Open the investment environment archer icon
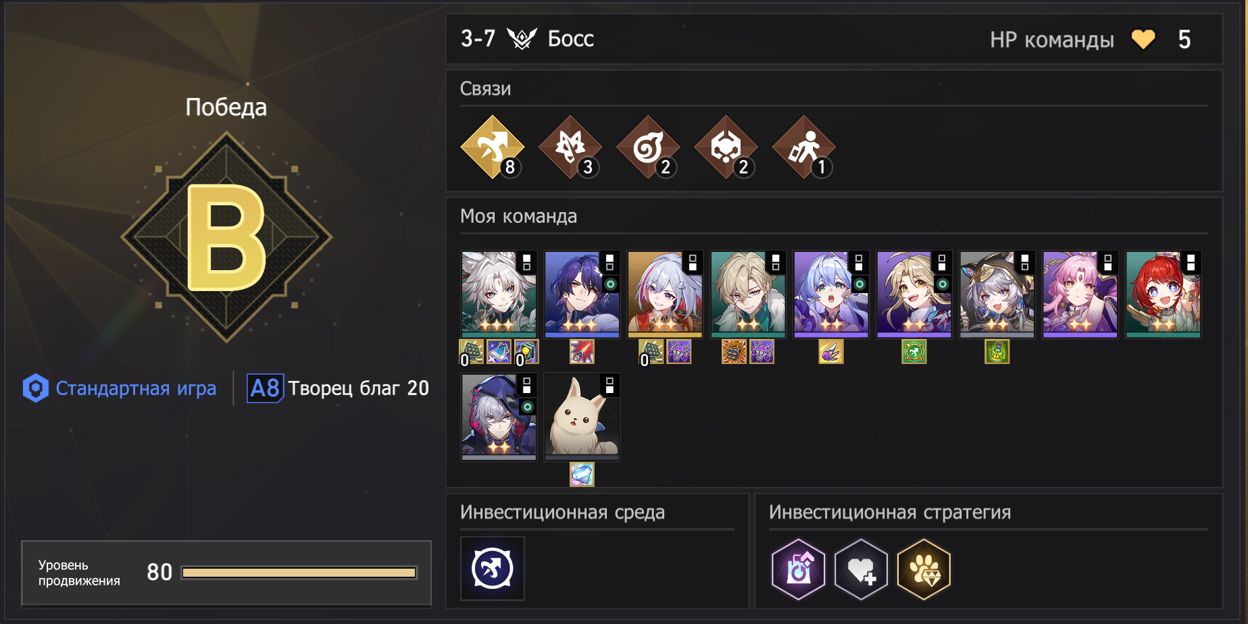Image resolution: width=1248 pixels, height=624 pixels. tap(493, 569)
